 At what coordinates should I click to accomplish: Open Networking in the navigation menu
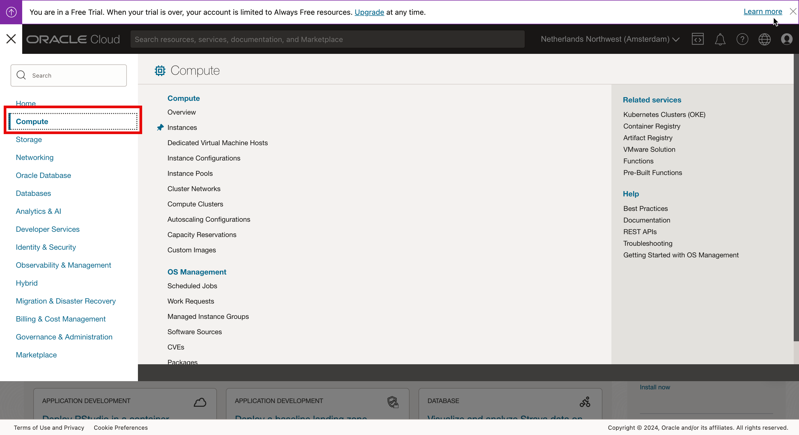(34, 157)
